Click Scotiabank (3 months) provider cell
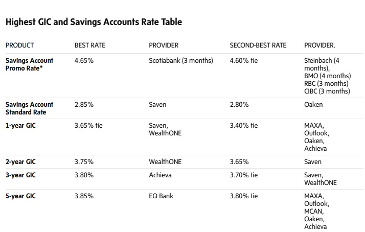This screenshot has width=365, height=232. (x=181, y=61)
